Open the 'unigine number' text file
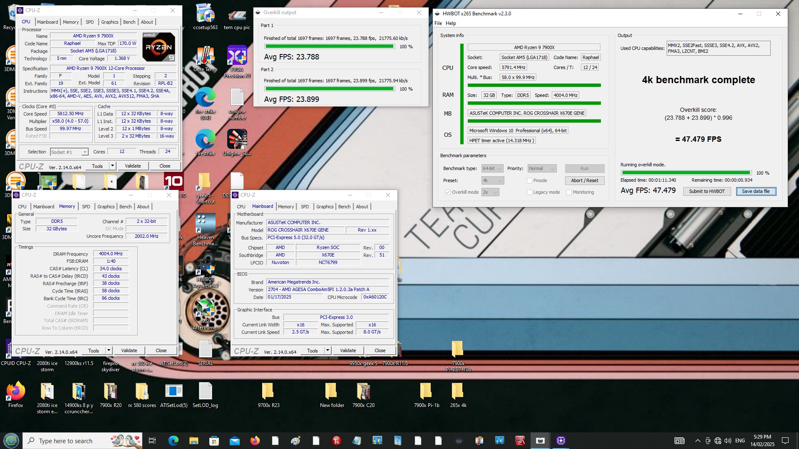 click(x=237, y=104)
